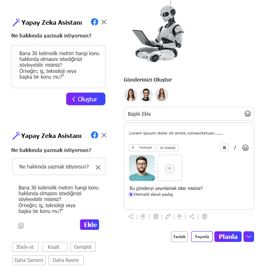Select the first woman's profile avatar
Viewport: 263px width, 276px height.
coord(131,94)
